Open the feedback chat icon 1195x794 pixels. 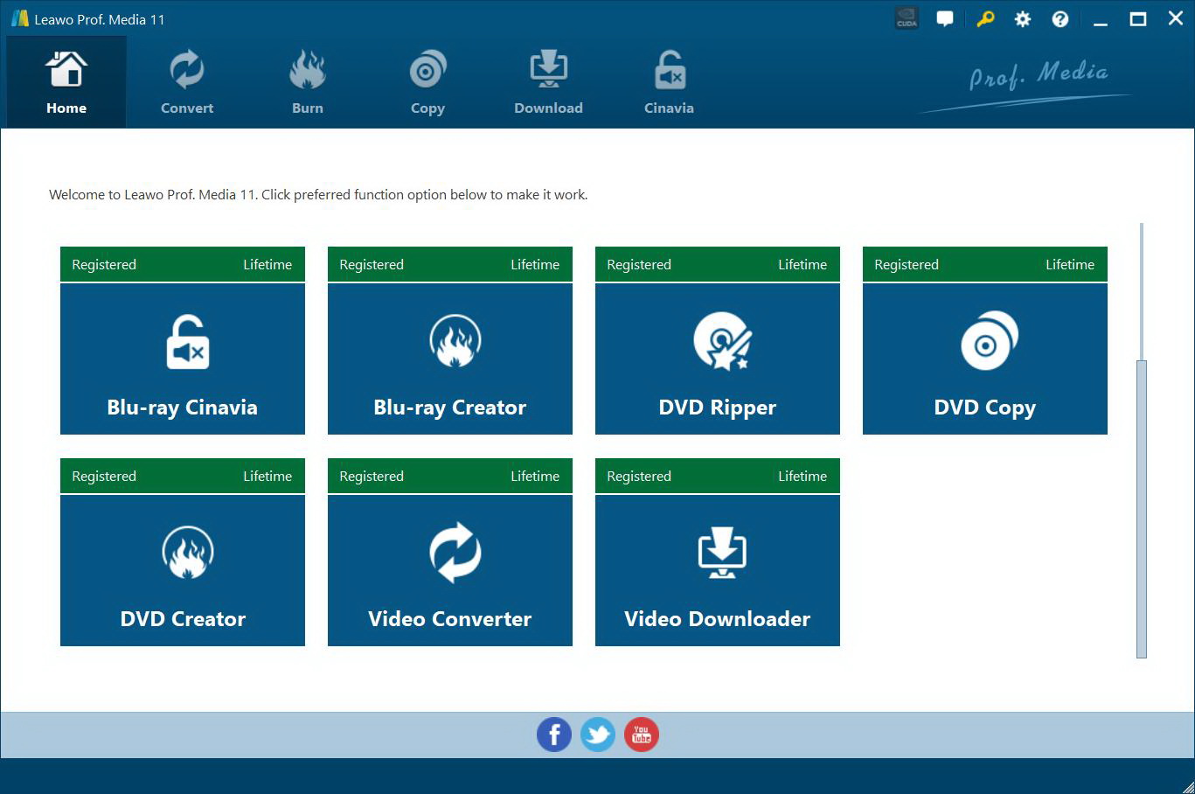point(945,18)
